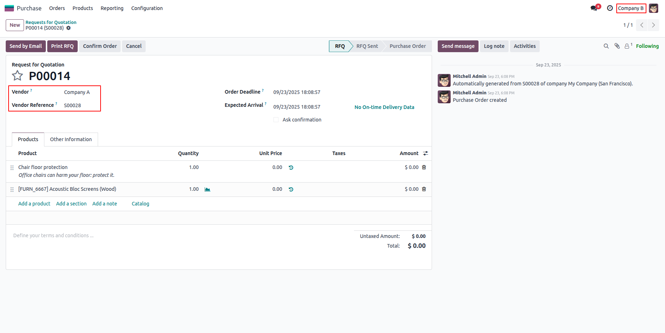Viewport: 665px width, 333px height.
Task: View pricing history for Chair floor protection
Action: [x=291, y=167]
